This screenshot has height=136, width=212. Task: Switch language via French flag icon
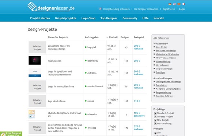pos(183,4)
